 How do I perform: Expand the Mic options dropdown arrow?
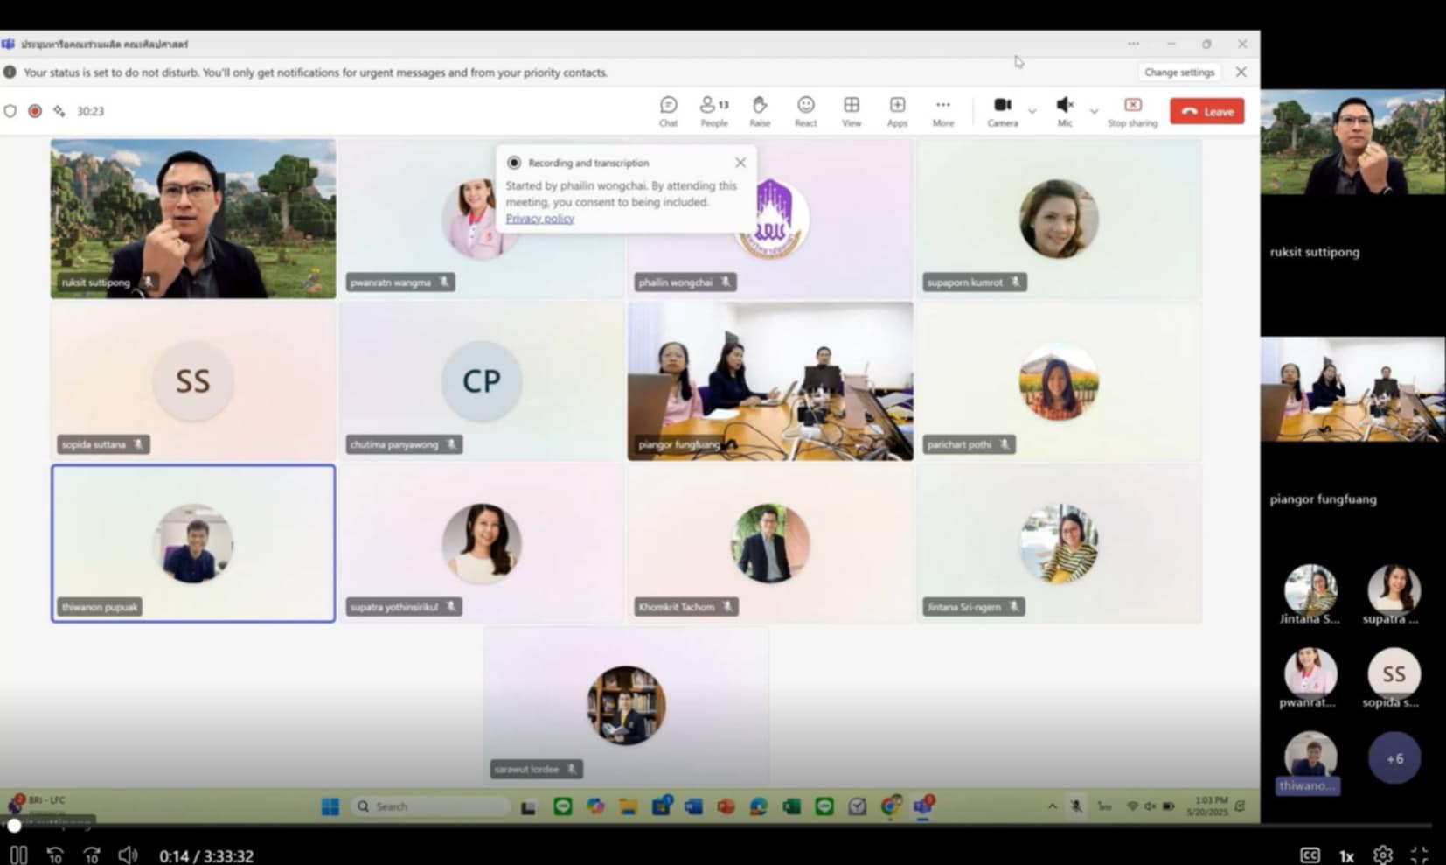[x=1094, y=112]
